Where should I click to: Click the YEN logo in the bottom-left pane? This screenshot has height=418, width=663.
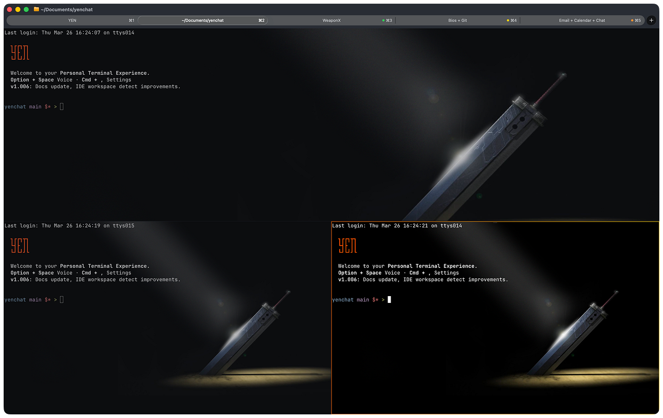click(x=20, y=246)
